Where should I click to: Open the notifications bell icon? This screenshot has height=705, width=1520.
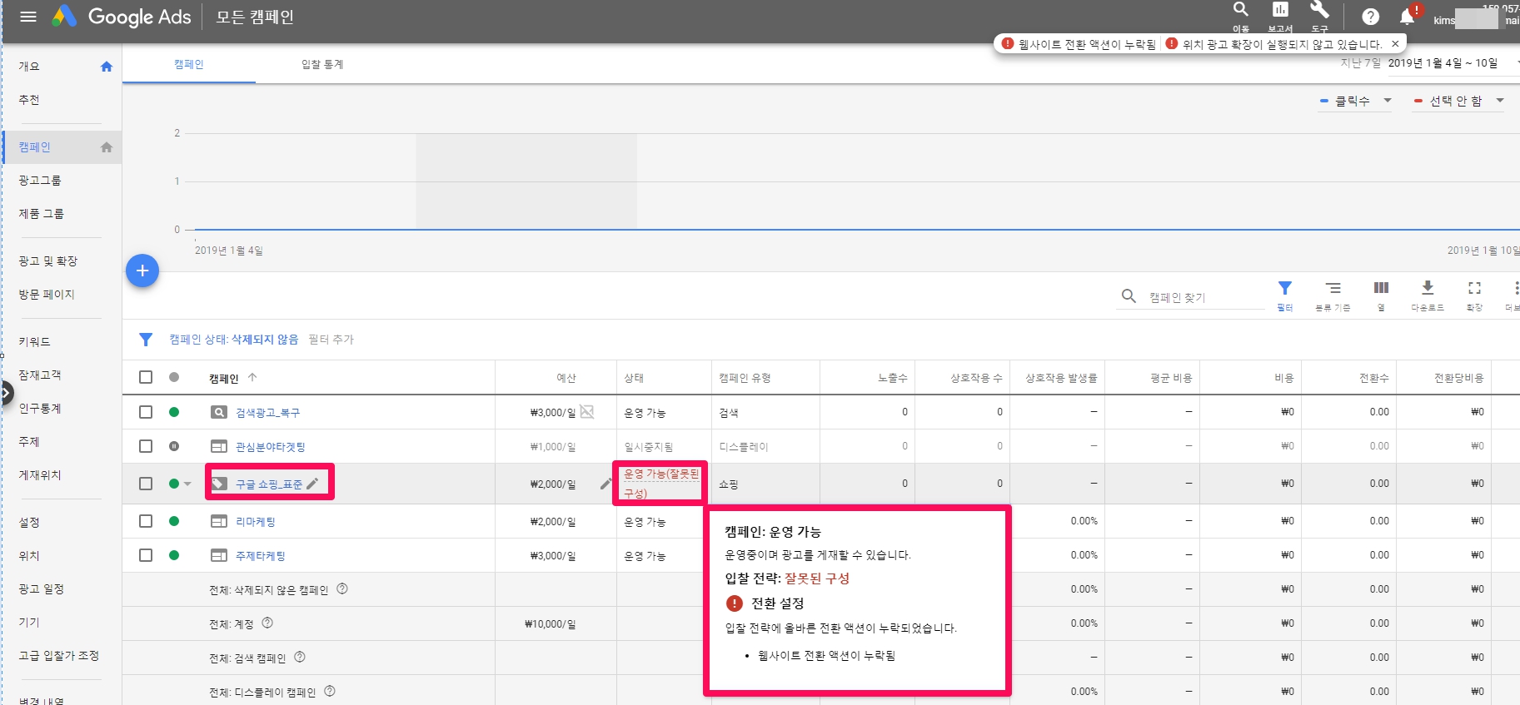tap(1408, 17)
